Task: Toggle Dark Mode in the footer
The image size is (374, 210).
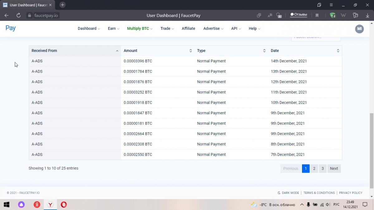Action: [x=288, y=193]
